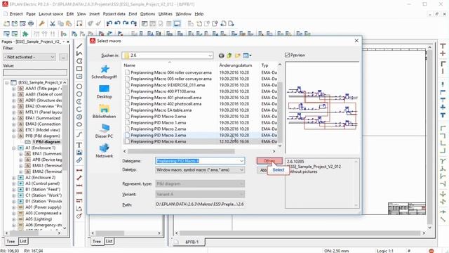Click file list horizontal scrollbar
Image resolution: width=449 pixels, height=253 pixels.
click(x=181, y=151)
